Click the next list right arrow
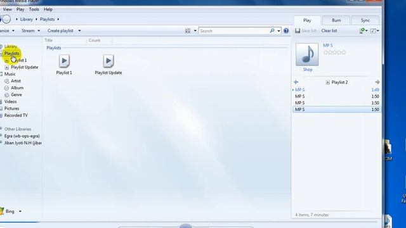This screenshot has height=228, width=406. [x=377, y=82]
